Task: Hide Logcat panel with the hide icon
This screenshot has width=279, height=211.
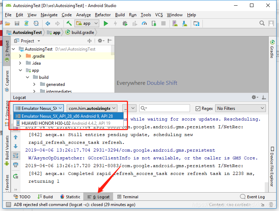Action: coord(264,97)
